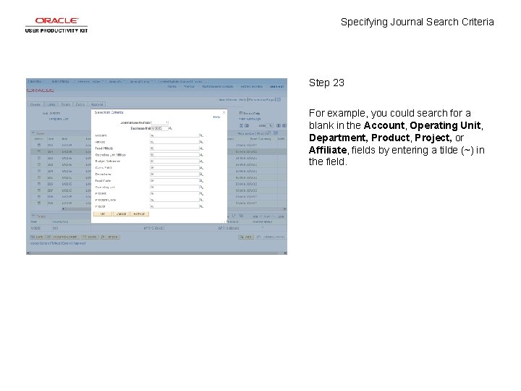Open lookup for Budget Reference field
This screenshot has width=521, height=391.
click(x=201, y=161)
